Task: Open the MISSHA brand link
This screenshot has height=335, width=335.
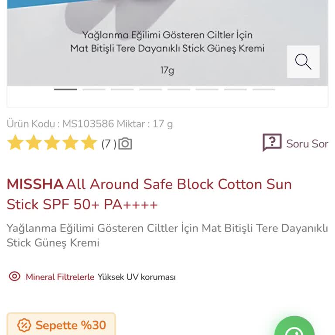Action: 35,184
